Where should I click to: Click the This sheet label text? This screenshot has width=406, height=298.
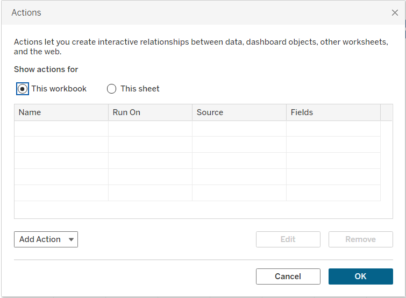140,89
